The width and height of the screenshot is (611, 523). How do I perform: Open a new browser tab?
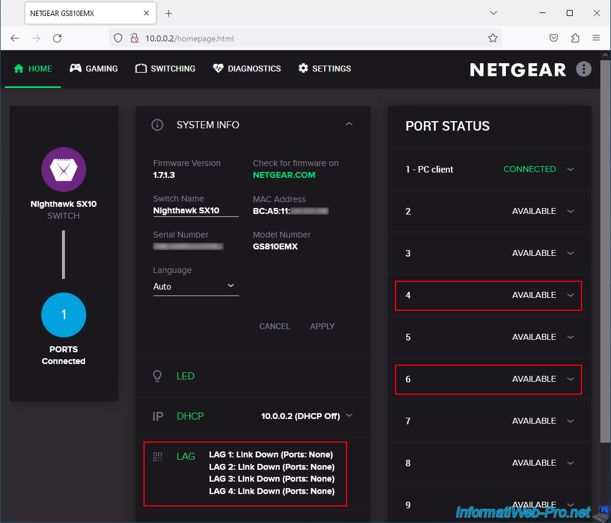tap(168, 13)
